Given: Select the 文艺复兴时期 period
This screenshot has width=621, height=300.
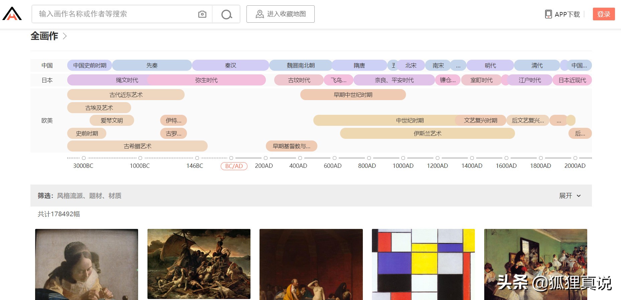Looking at the screenshot, I should pyautogui.click(x=480, y=120).
